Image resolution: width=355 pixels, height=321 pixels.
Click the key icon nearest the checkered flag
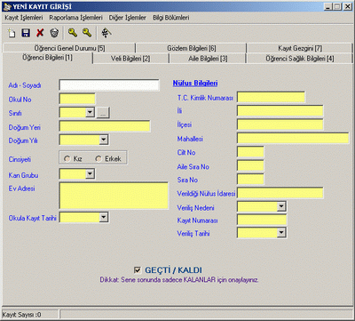87,33
